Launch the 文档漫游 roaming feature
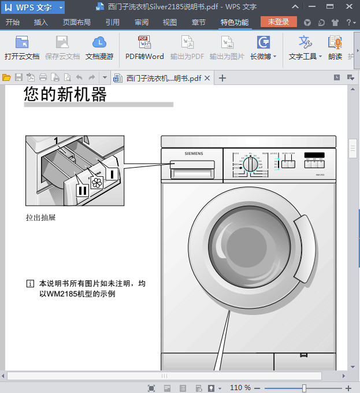Image resolution: width=360 pixels, height=393 pixels. [99, 47]
